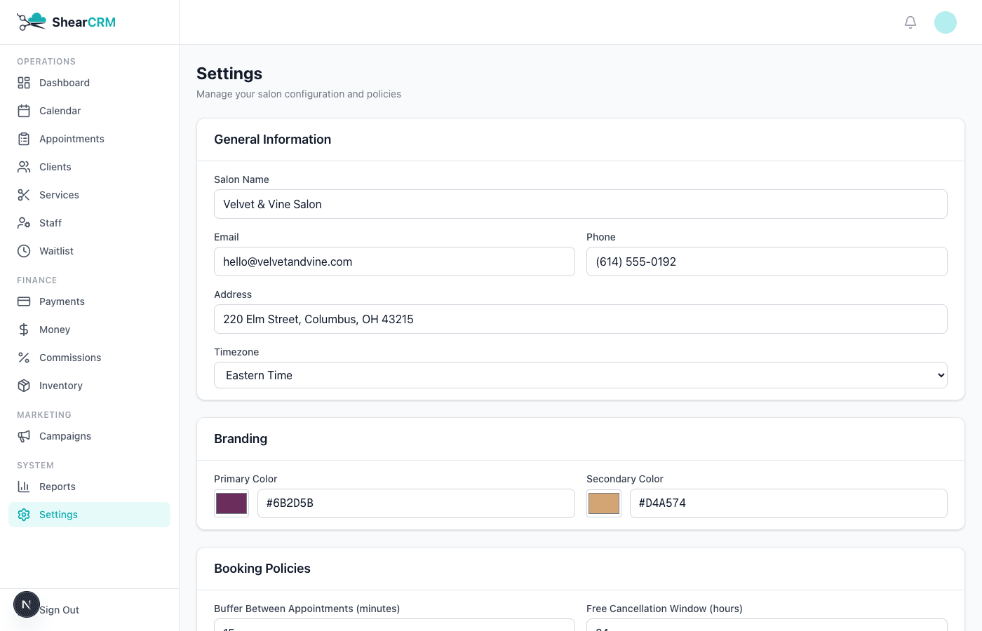Viewport: 982px width, 631px height.
Task: Click the General Information heading
Action: point(273,140)
